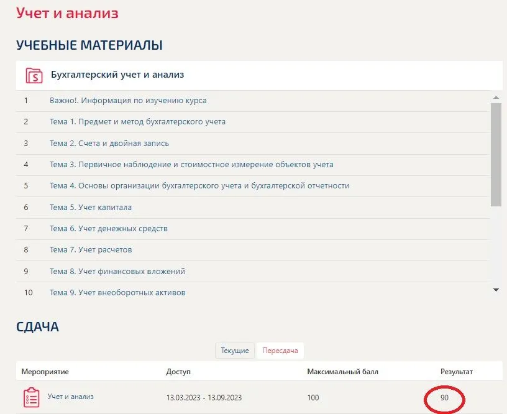The height and width of the screenshot is (414, 507).
Task: Go to Тема 2. Счета и двойная запись
Action: coord(109,144)
